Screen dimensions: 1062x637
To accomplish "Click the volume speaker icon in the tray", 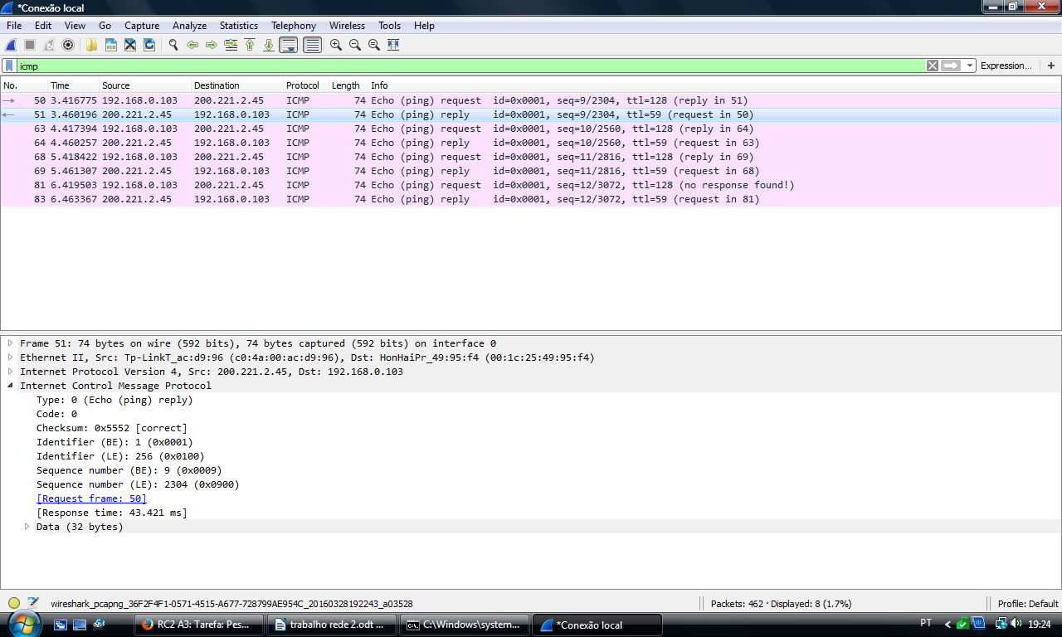I will [x=1016, y=624].
